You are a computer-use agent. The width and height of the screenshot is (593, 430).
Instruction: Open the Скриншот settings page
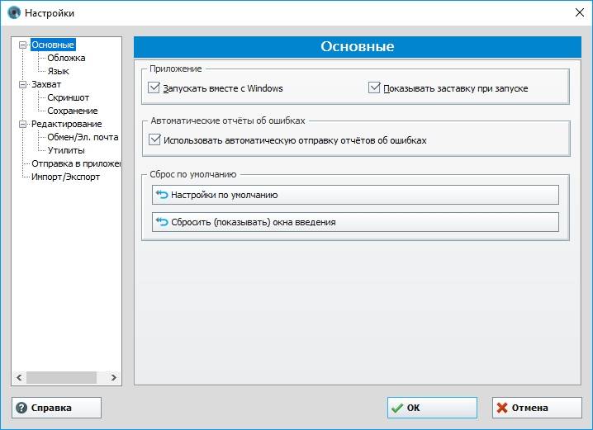68,97
